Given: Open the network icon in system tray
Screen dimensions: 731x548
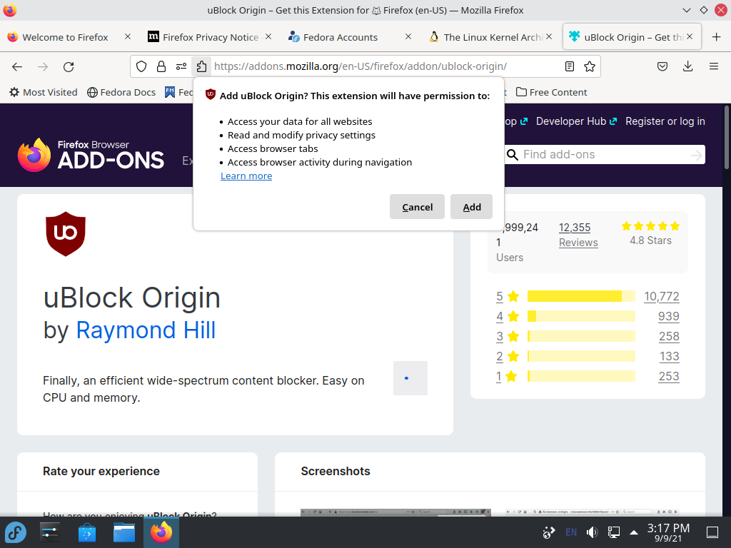Looking at the screenshot, I should (x=613, y=532).
